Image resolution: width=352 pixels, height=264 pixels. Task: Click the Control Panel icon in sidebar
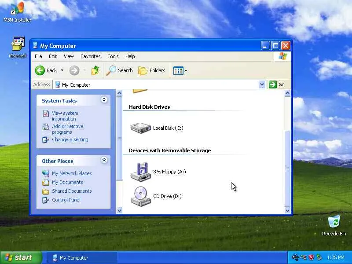(46, 200)
